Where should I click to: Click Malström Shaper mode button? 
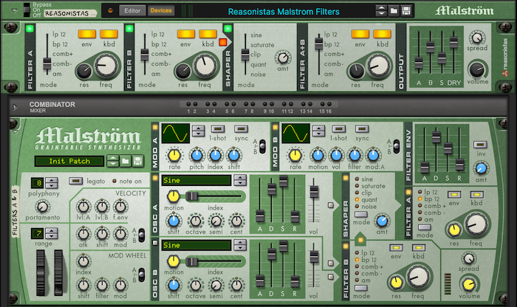361,215
